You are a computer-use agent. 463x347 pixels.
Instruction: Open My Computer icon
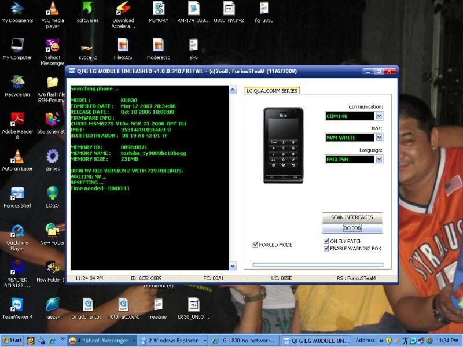[17, 49]
